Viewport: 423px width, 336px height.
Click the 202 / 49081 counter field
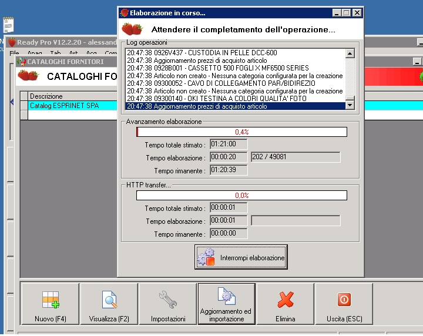[x=296, y=157]
